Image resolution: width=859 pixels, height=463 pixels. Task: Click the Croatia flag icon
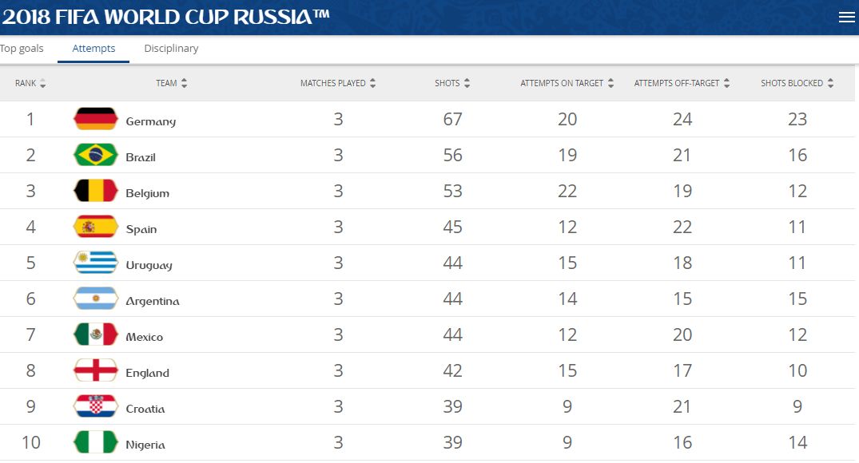pos(94,407)
